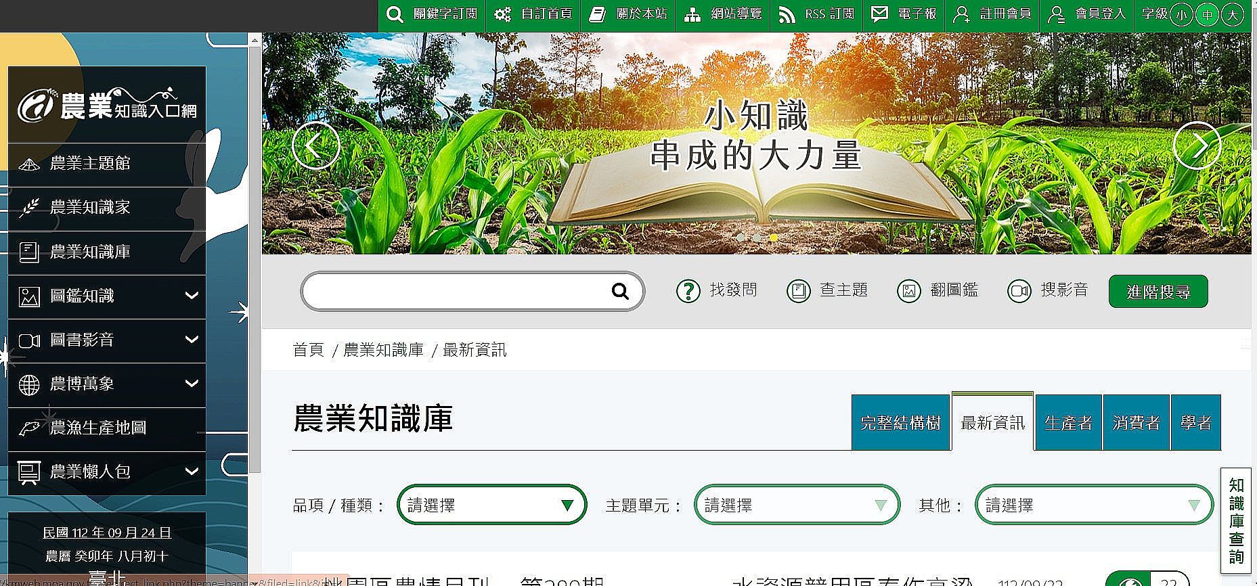Click the 電子報 envelope icon
Image resolution: width=1257 pixels, height=586 pixels.
pos(879,14)
